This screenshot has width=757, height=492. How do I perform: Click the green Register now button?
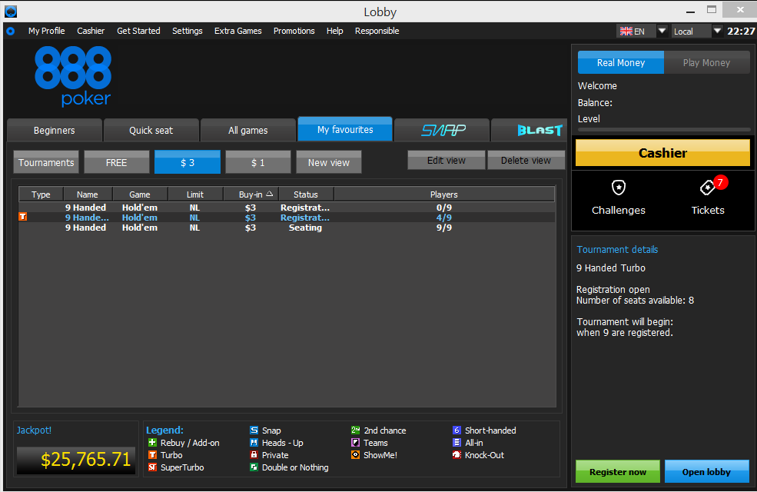pyautogui.click(x=617, y=472)
